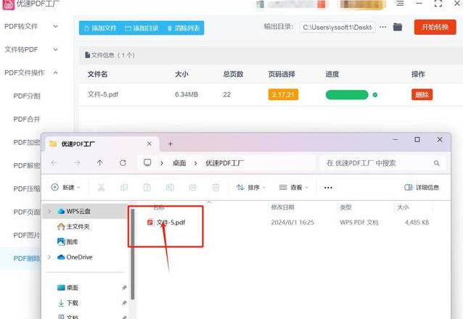463x319 pixels.
Task: Sort by 大小 column header in Explorer
Action: pyautogui.click(x=403, y=207)
